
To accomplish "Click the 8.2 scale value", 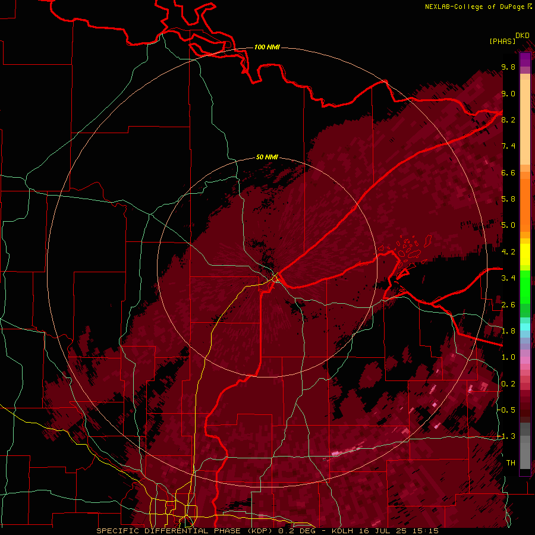I will click(x=508, y=119).
